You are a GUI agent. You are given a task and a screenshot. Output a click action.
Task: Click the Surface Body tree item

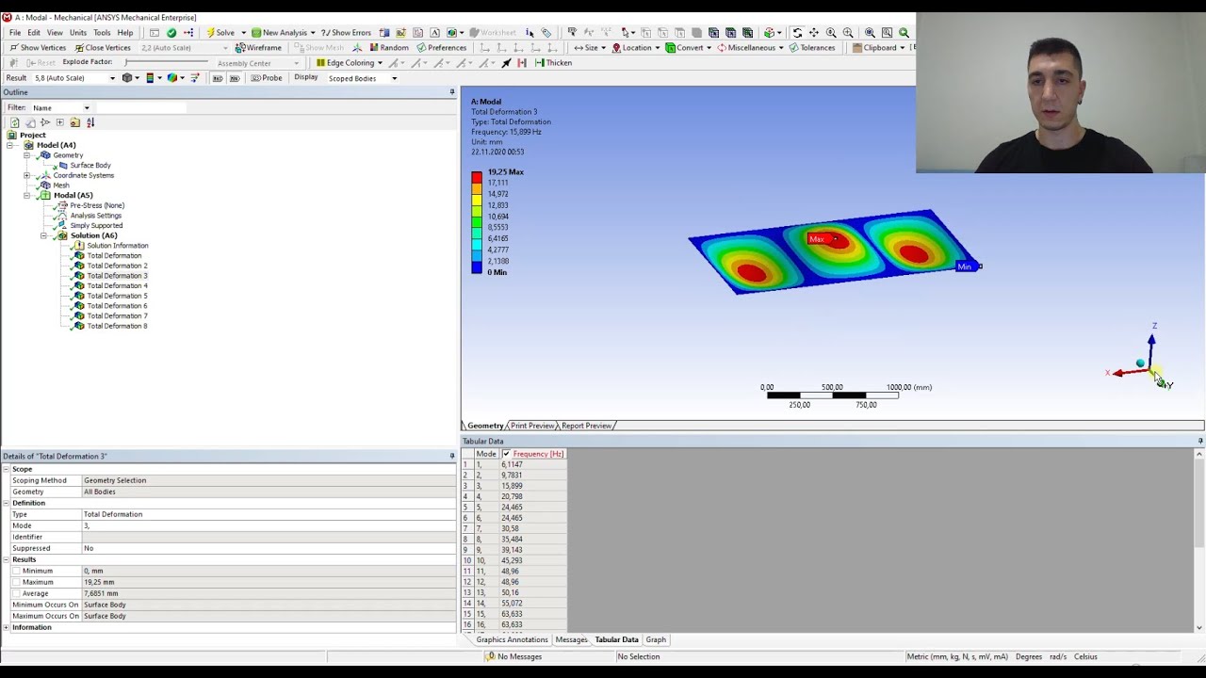pyautogui.click(x=90, y=166)
